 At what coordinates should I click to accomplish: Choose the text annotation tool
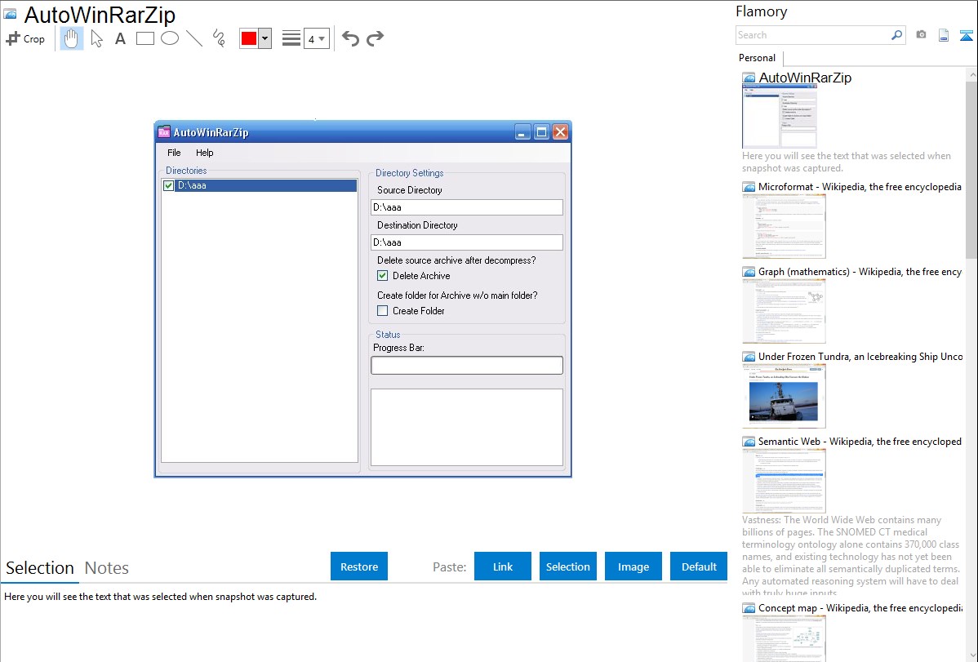coord(120,38)
